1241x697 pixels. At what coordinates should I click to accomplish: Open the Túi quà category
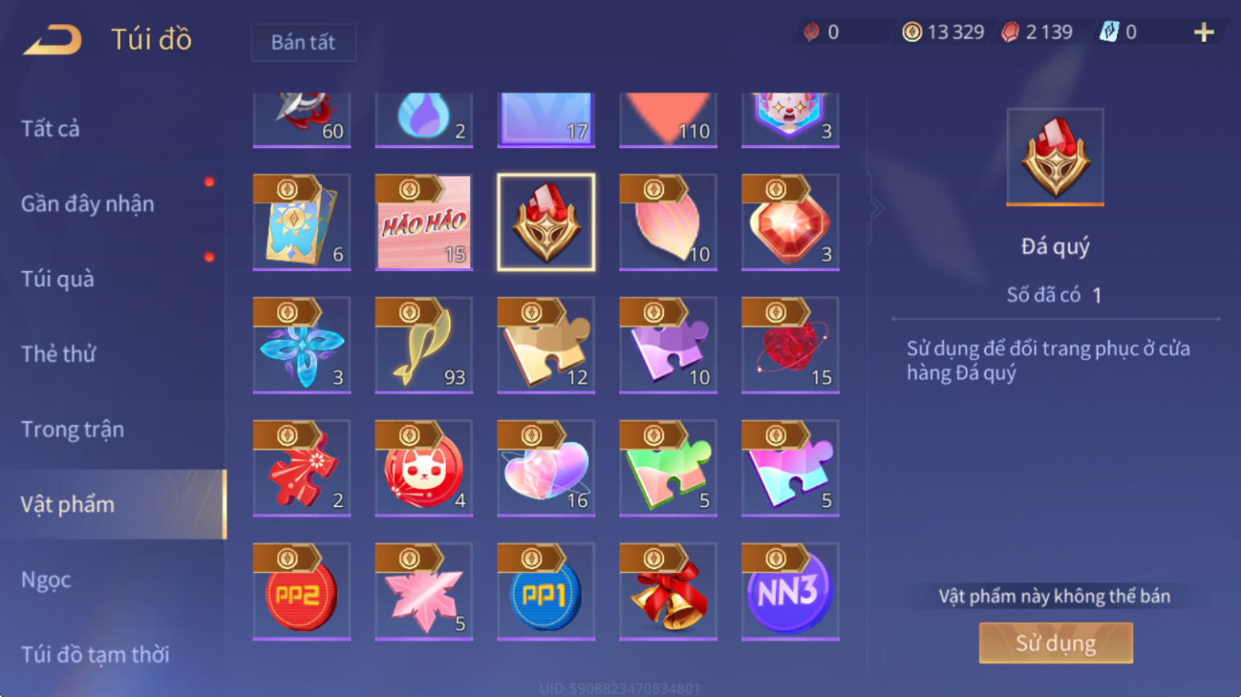coord(57,279)
